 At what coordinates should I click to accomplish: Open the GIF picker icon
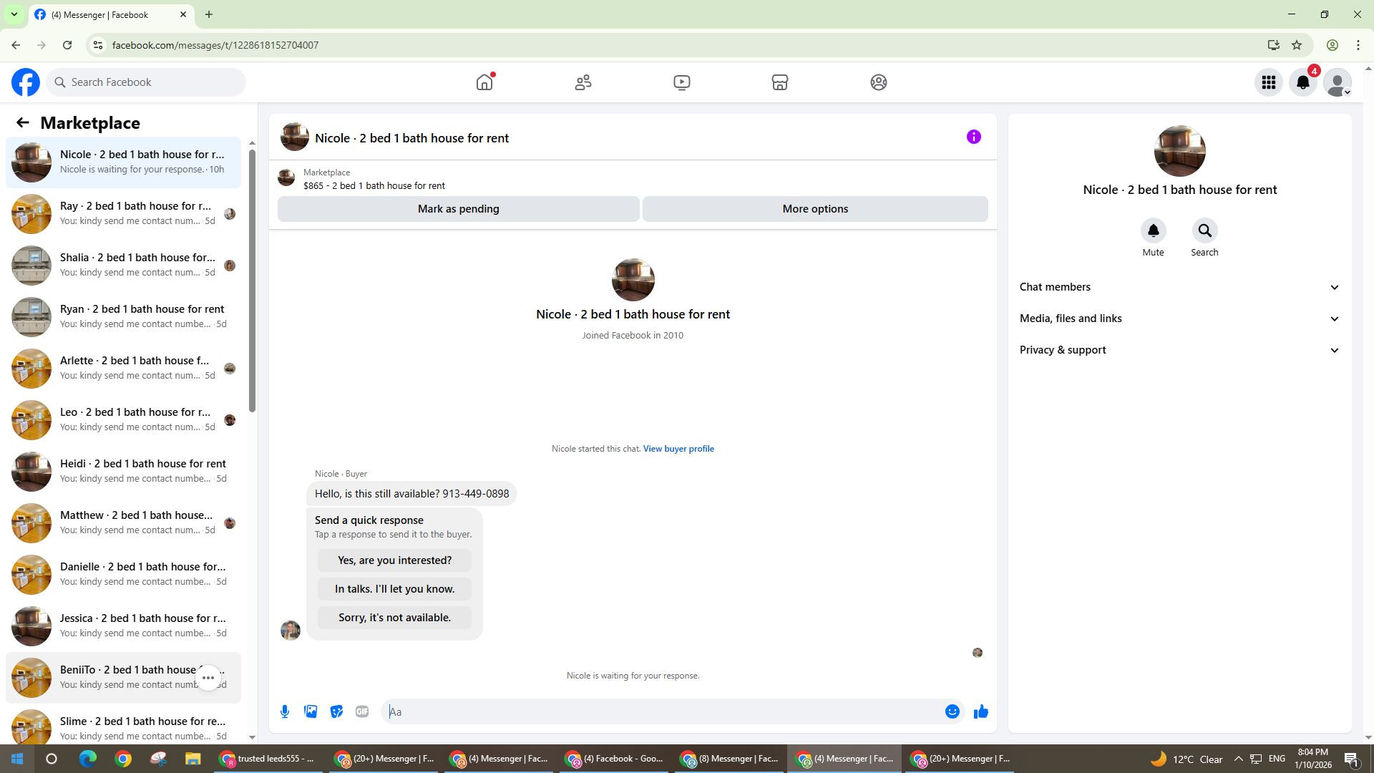[x=362, y=711]
